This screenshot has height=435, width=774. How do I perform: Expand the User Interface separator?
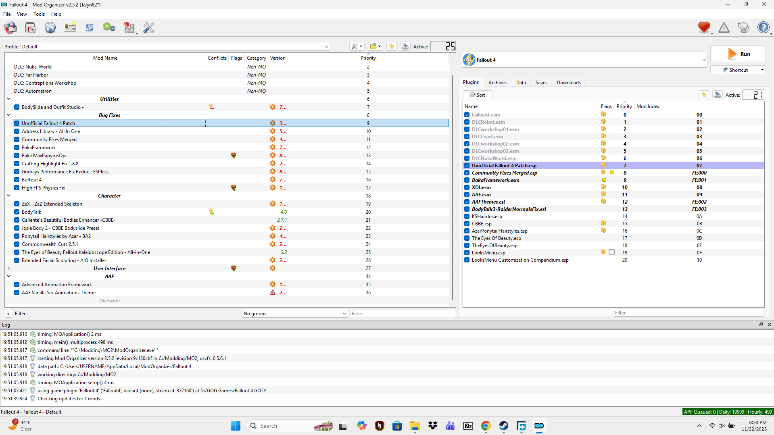(8, 268)
